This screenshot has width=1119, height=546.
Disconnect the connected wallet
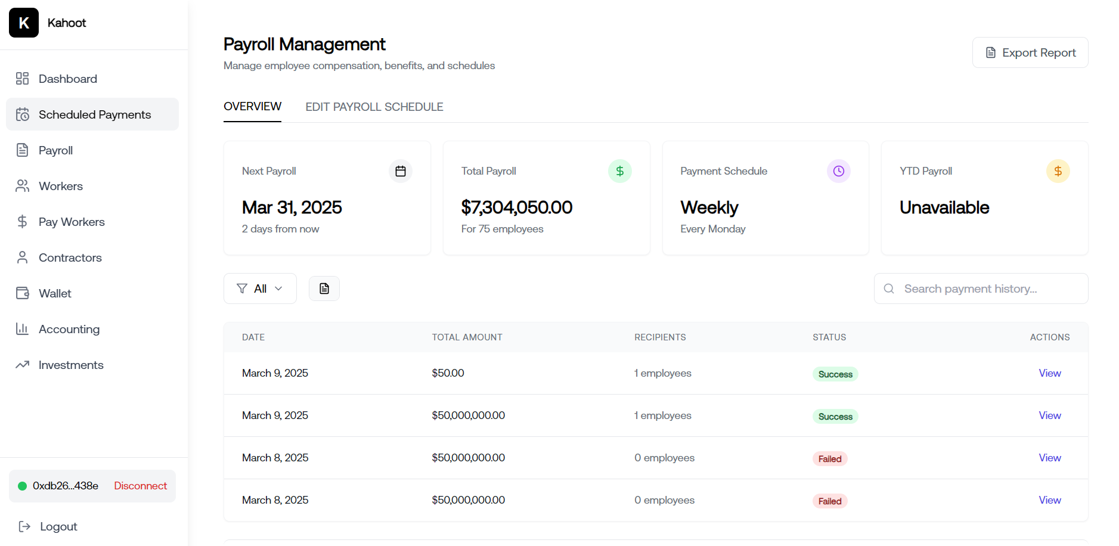coord(140,486)
